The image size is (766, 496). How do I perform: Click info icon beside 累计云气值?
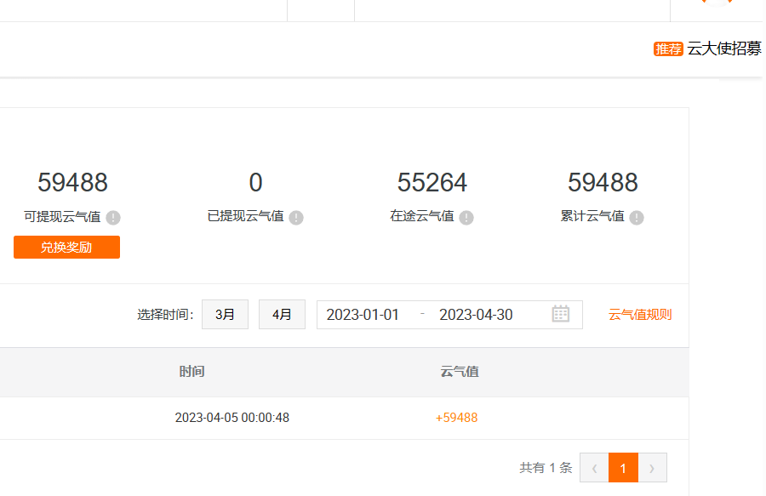pos(637,217)
